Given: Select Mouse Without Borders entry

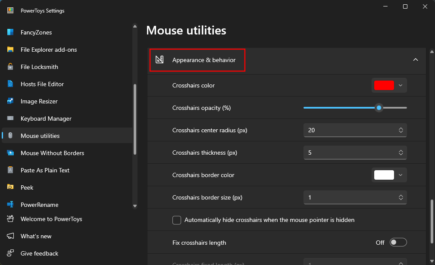Looking at the screenshot, I should (67, 153).
